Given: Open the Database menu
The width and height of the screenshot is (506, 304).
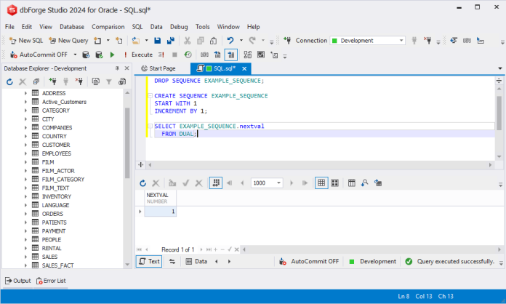Looking at the screenshot, I should point(72,27).
